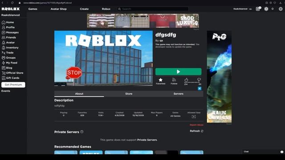The image size is (285, 160).
Task: Dislike the game with the thumbs down
Action: [199, 80]
